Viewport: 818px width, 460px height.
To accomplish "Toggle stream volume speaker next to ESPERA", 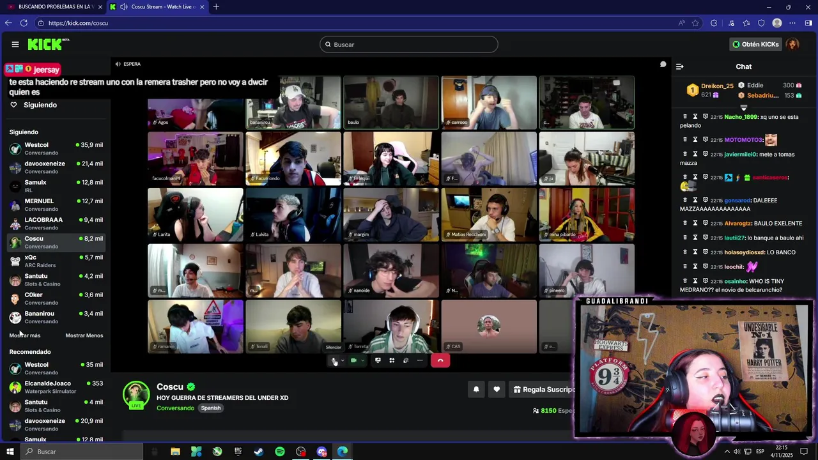I will pyautogui.click(x=118, y=64).
